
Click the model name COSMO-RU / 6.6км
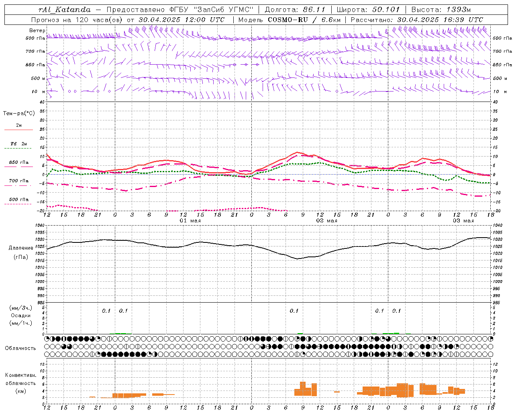(304, 20)
